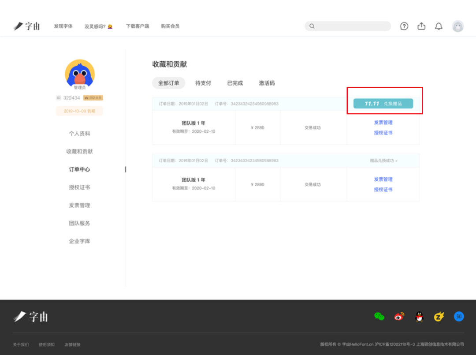Open user avatar in top bar
Screen dimensions: 476x355
pyautogui.click(x=458, y=26)
